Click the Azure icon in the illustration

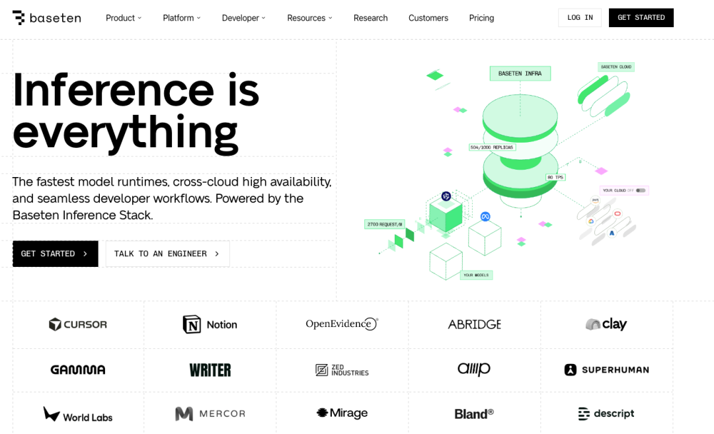tap(612, 233)
